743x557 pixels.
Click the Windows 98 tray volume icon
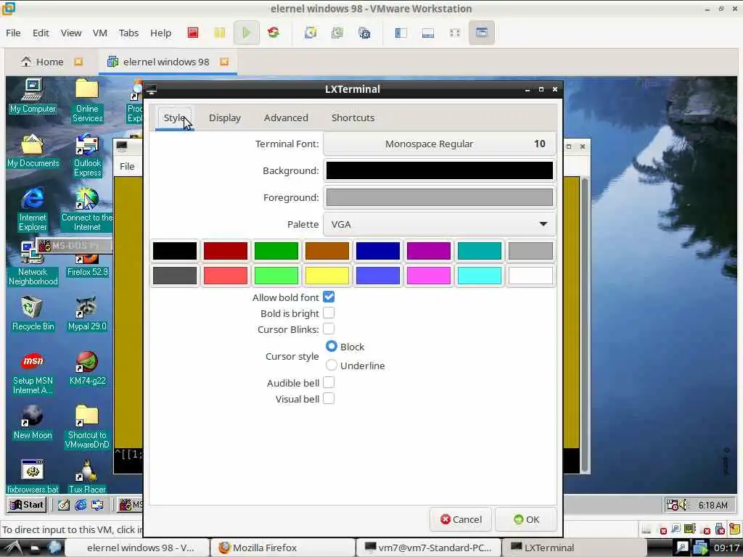click(683, 505)
